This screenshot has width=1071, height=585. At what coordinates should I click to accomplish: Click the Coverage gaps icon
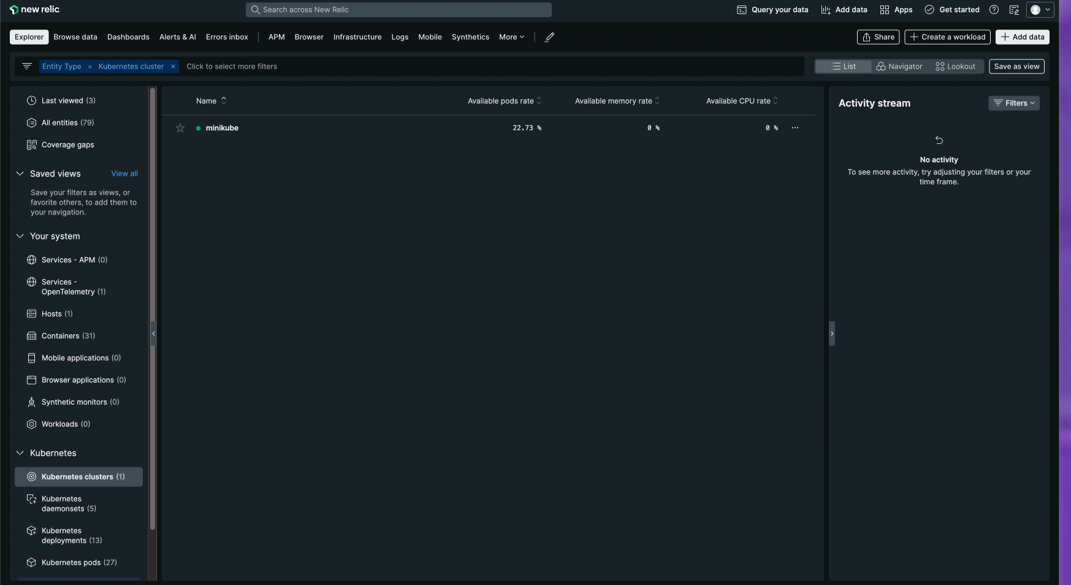click(32, 145)
